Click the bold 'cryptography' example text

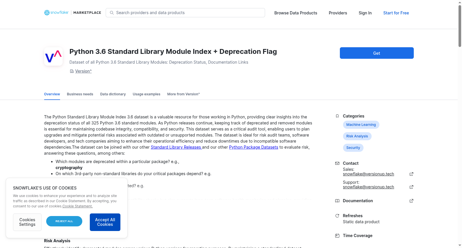(69, 168)
